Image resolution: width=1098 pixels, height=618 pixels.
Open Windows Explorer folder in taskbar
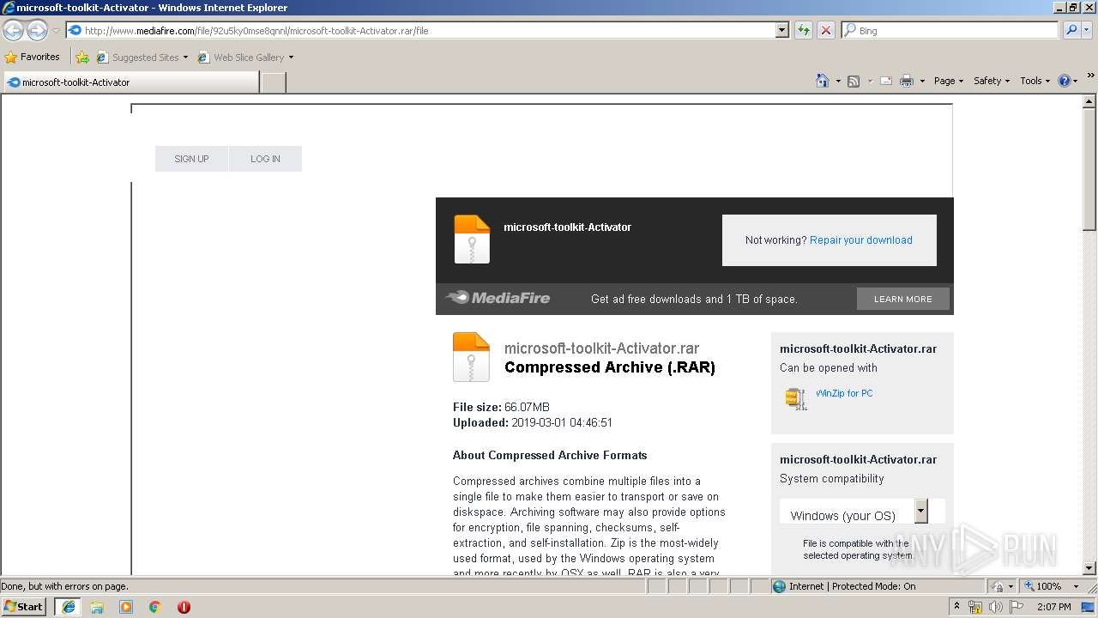[97, 607]
